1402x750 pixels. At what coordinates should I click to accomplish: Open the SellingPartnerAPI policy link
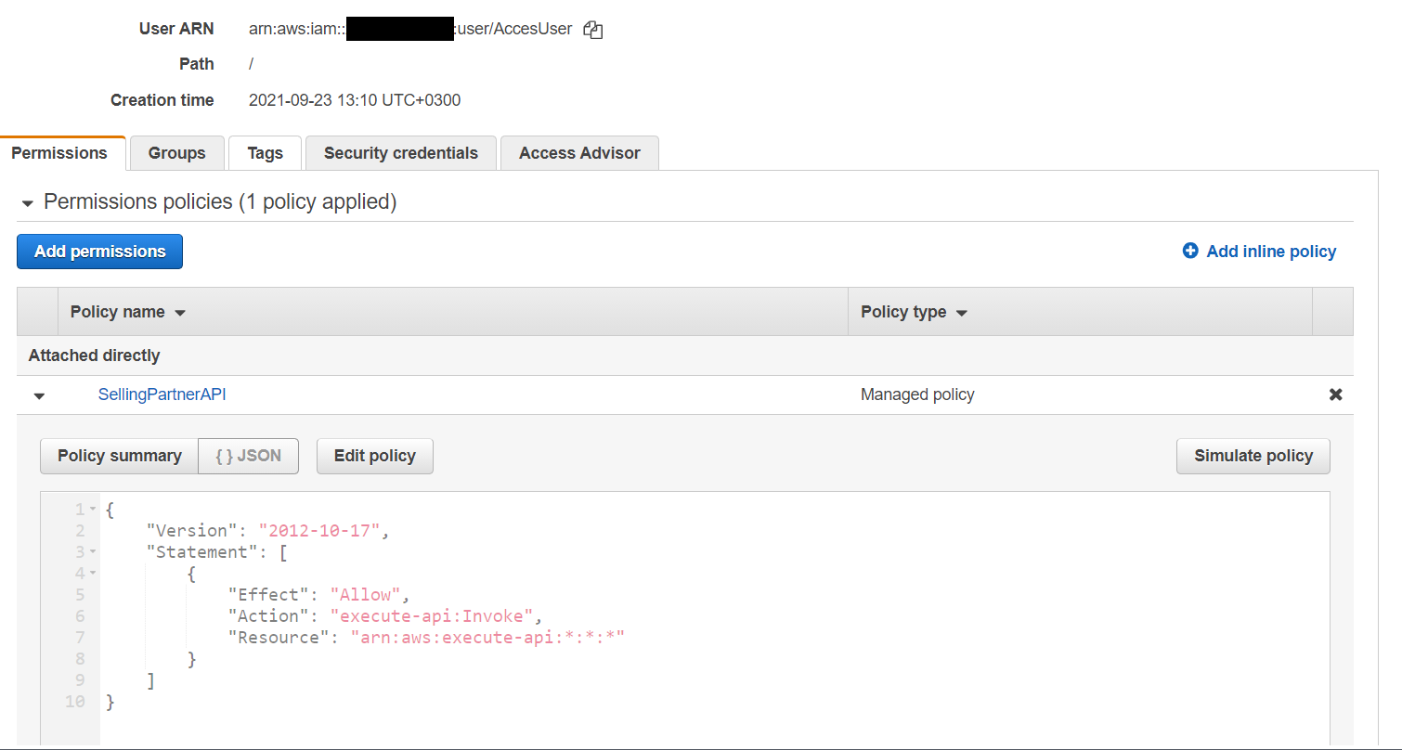point(162,394)
